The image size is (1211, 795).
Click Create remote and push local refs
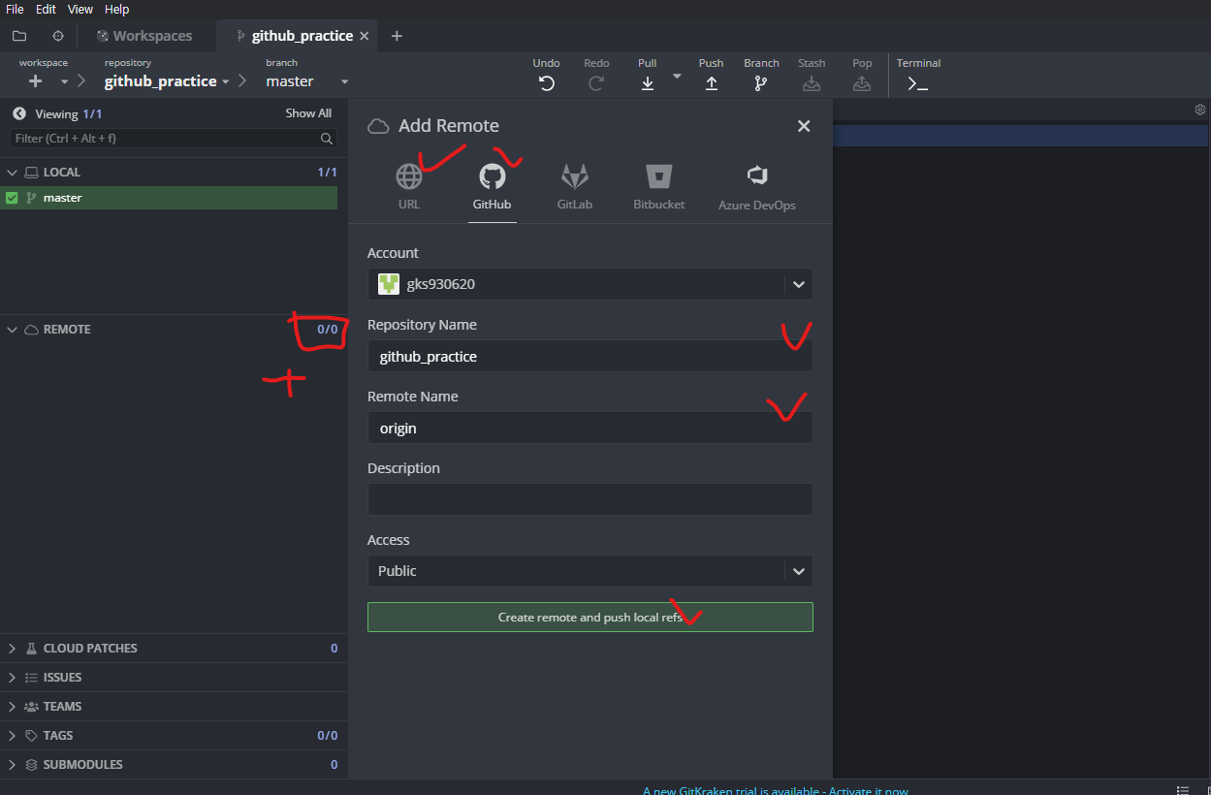point(590,618)
